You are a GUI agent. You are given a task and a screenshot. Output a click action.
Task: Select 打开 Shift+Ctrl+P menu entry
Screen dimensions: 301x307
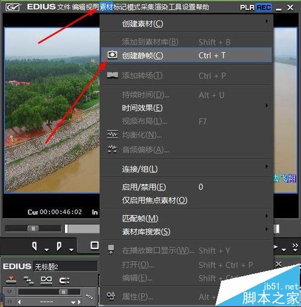[186, 265]
